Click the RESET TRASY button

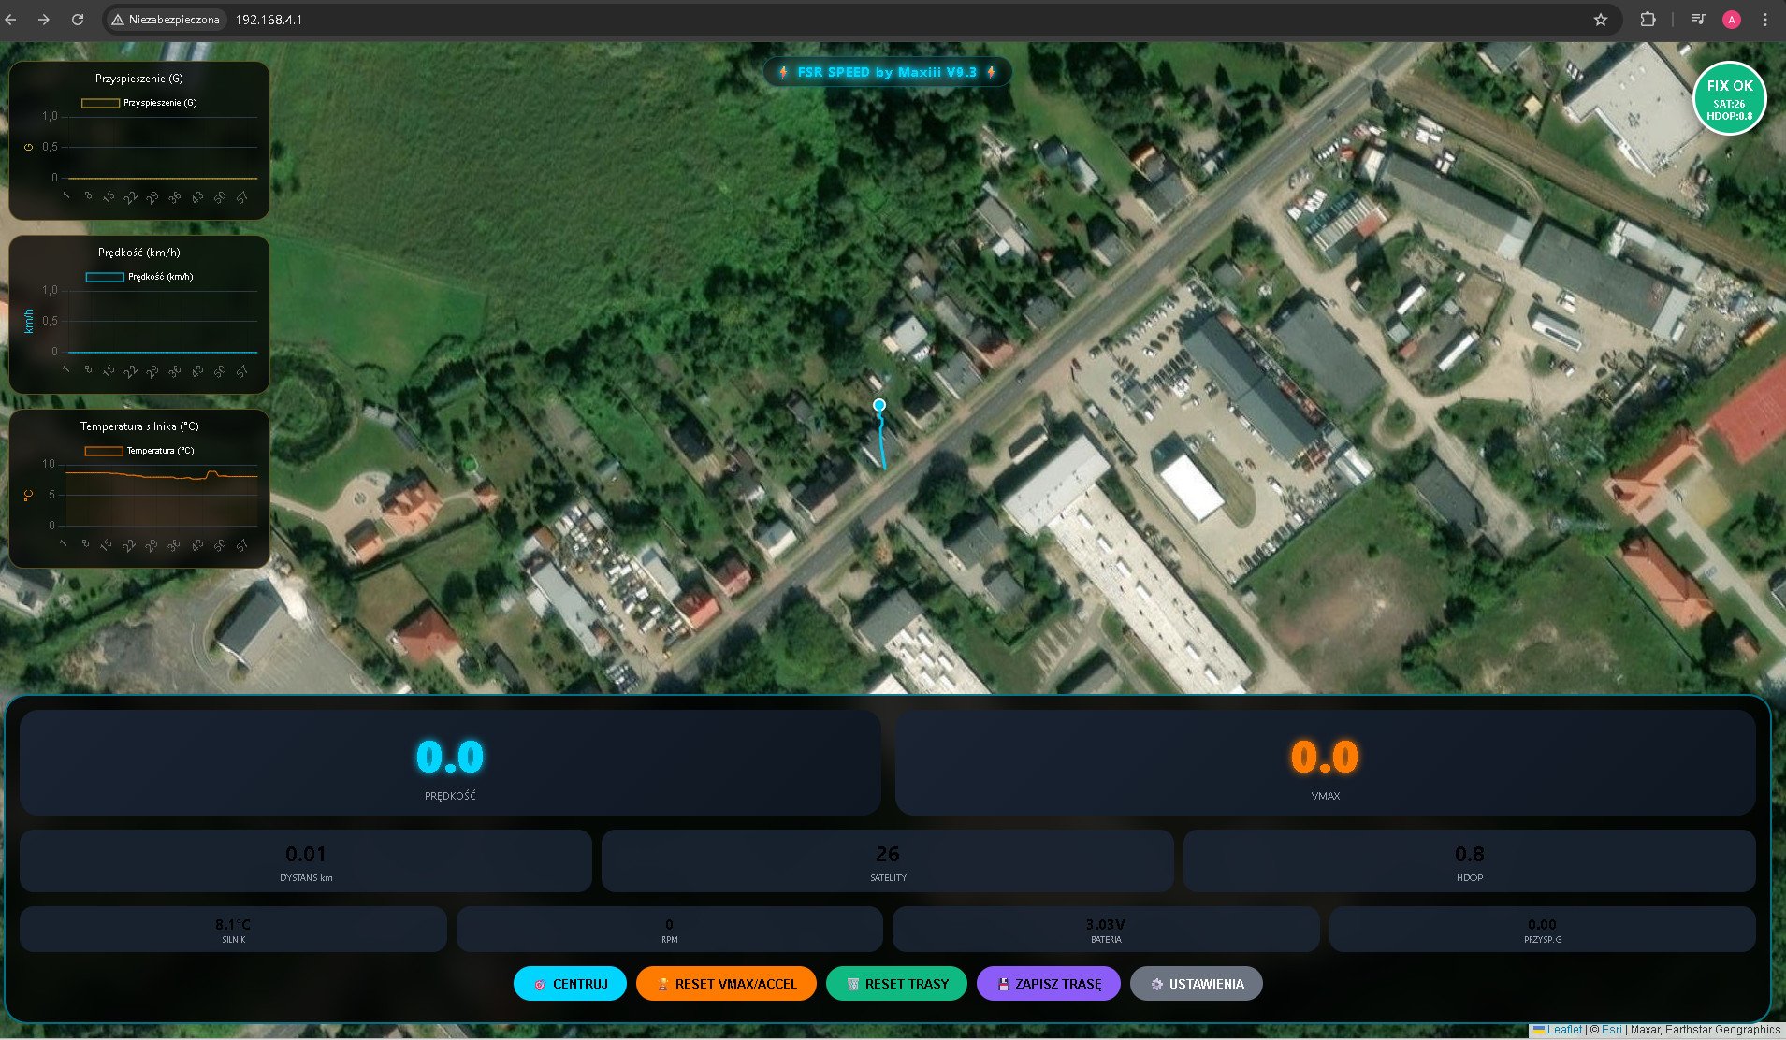896,984
